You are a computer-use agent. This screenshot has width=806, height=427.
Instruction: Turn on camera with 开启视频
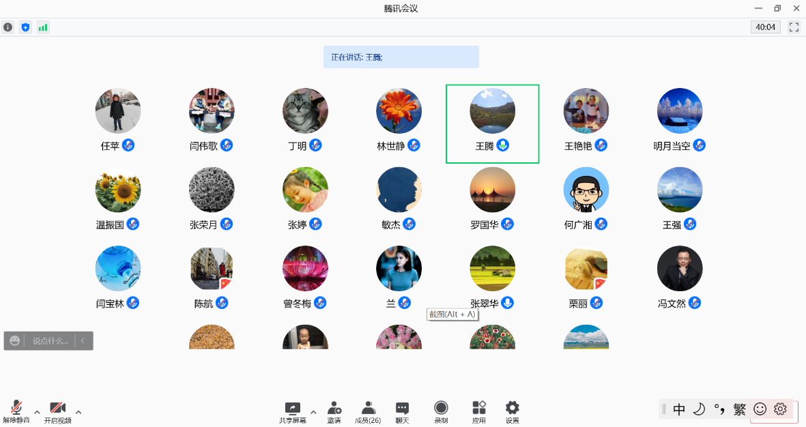[57, 411]
